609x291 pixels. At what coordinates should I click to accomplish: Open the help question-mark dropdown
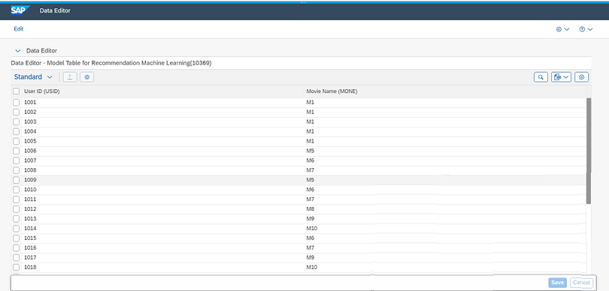pos(586,29)
